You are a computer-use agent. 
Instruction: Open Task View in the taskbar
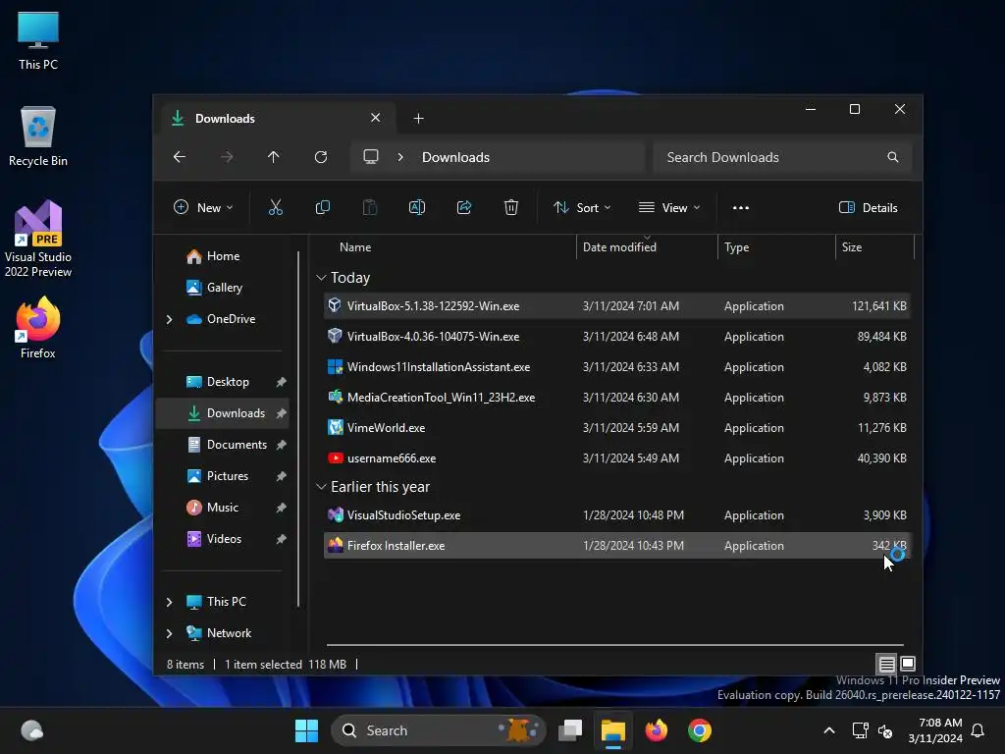(570, 730)
